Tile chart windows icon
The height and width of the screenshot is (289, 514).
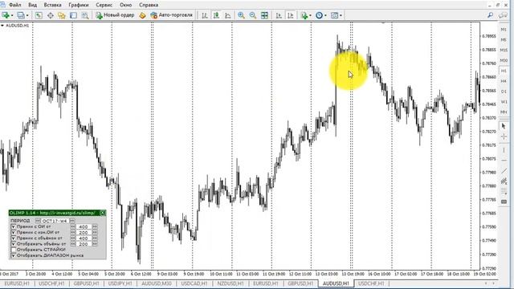264,15
